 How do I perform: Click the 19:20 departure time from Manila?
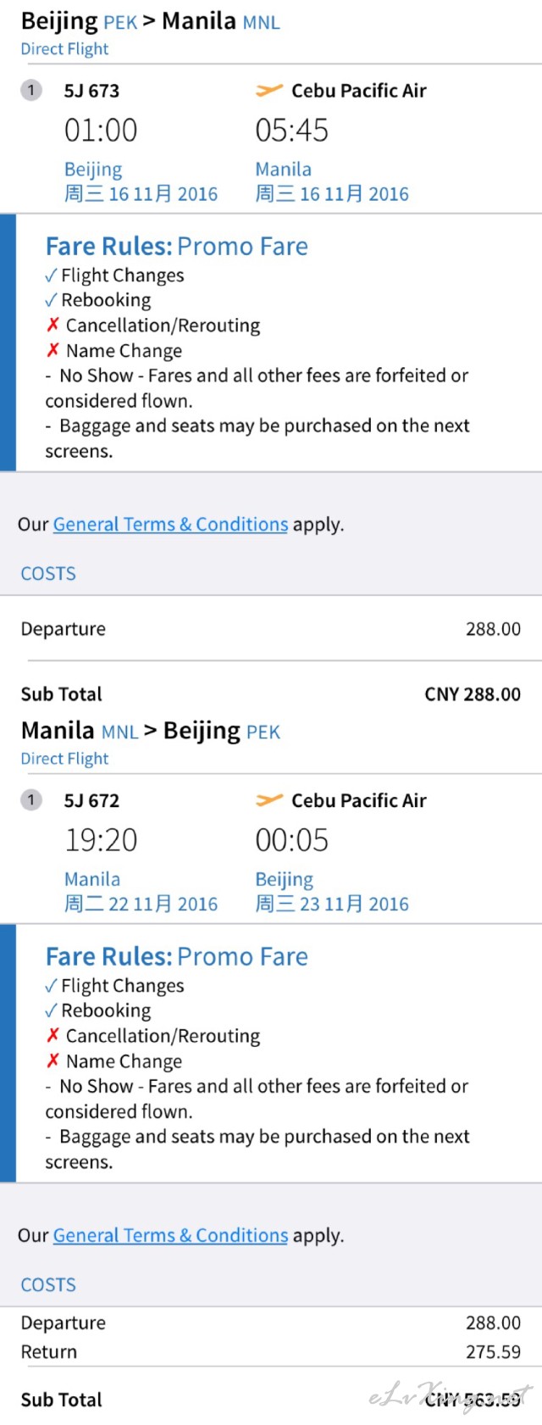101,840
